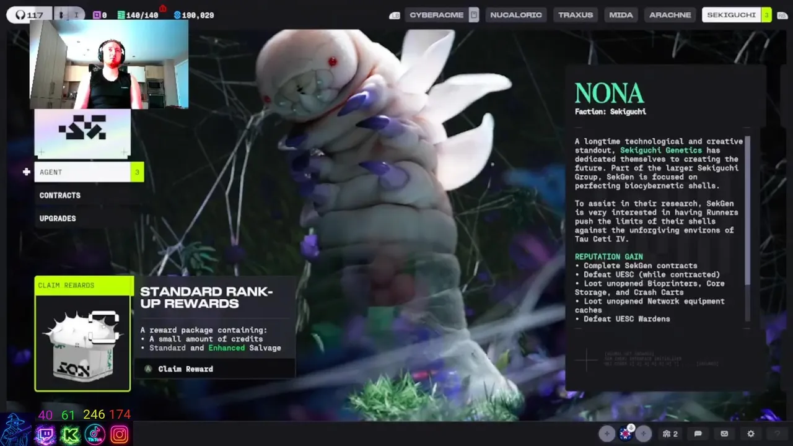Add a crew member via left plus slot
This screenshot has width=793, height=446.
[607, 434]
